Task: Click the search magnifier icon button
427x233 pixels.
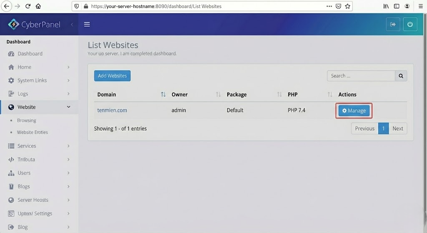Action: [x=401, y=76]
